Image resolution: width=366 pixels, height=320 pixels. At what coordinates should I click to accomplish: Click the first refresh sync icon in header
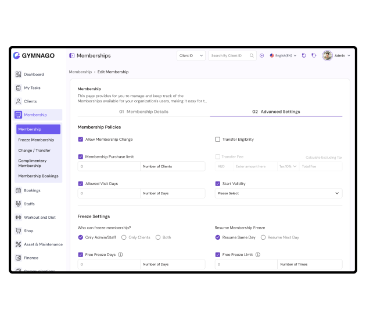tap(304, 56)
